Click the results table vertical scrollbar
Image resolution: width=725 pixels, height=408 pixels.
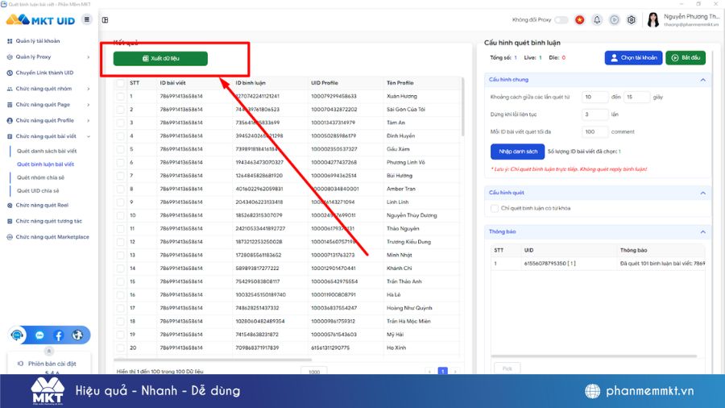coord(462,107)
